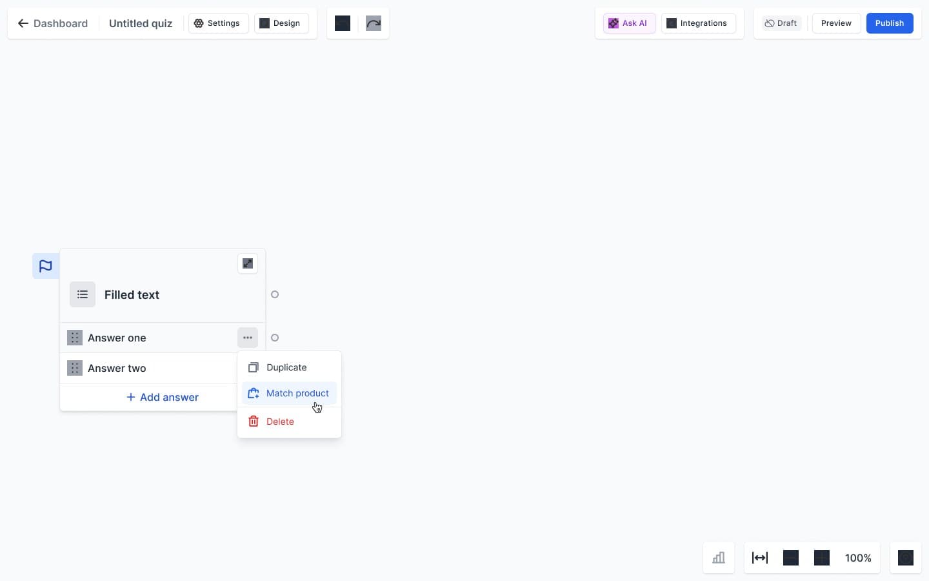Viewport: 929px width, 581px height.
Task: Add a new answer
Action: pos(163,397)
